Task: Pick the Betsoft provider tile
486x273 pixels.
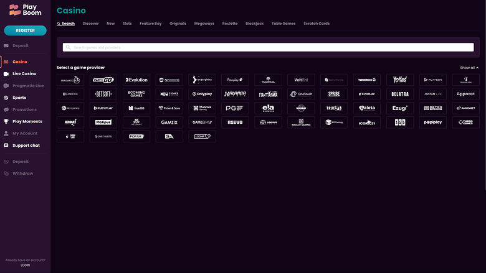Action: [x=103, y=94]
